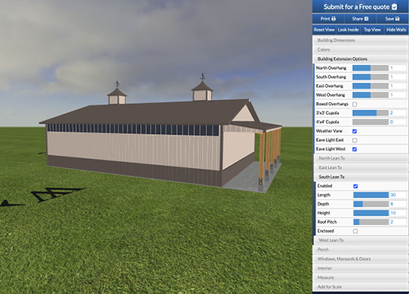Screen dimensions: 409x294
Task: Click Hide Walls button
Action: (x=396, y=30)
